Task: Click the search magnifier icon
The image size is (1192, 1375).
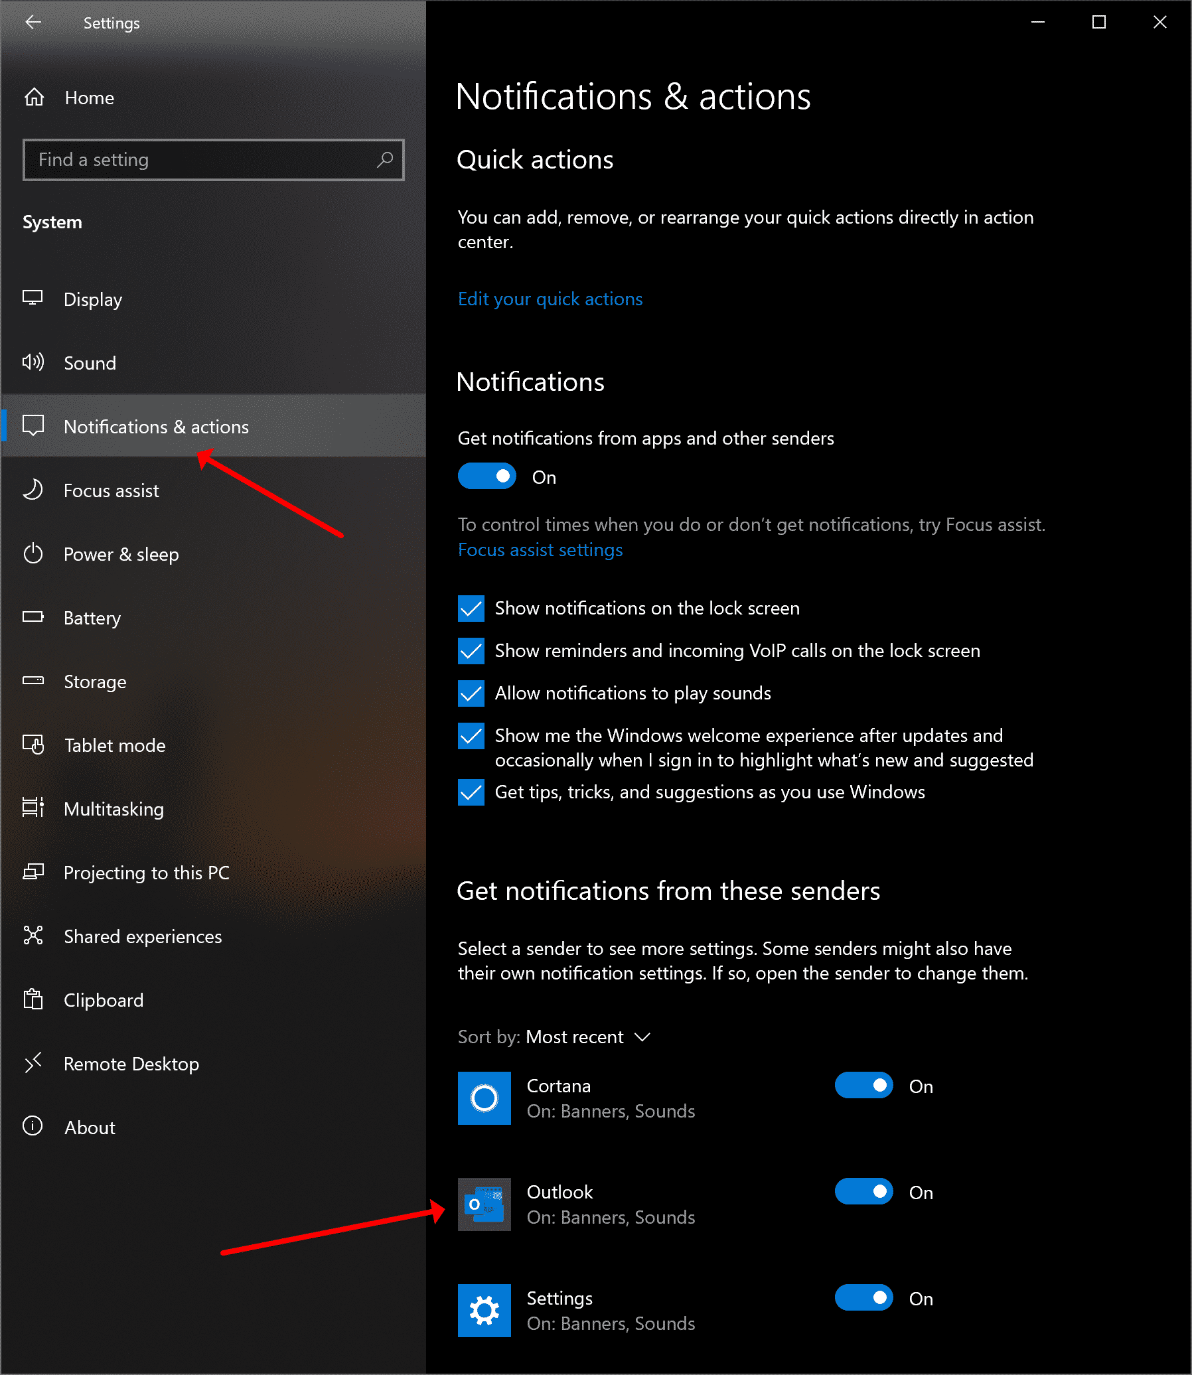Action: [x=384, y=160]
